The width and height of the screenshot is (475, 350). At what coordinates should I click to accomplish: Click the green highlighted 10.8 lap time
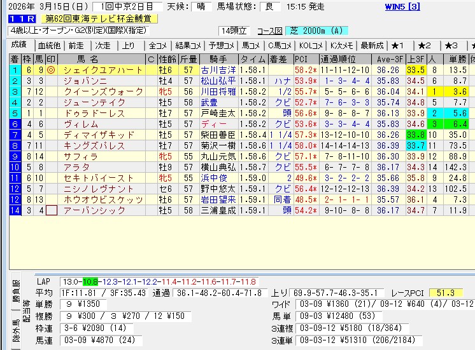[x=90, y=281]
